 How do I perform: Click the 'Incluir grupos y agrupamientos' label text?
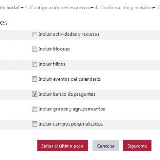point(72,109)
